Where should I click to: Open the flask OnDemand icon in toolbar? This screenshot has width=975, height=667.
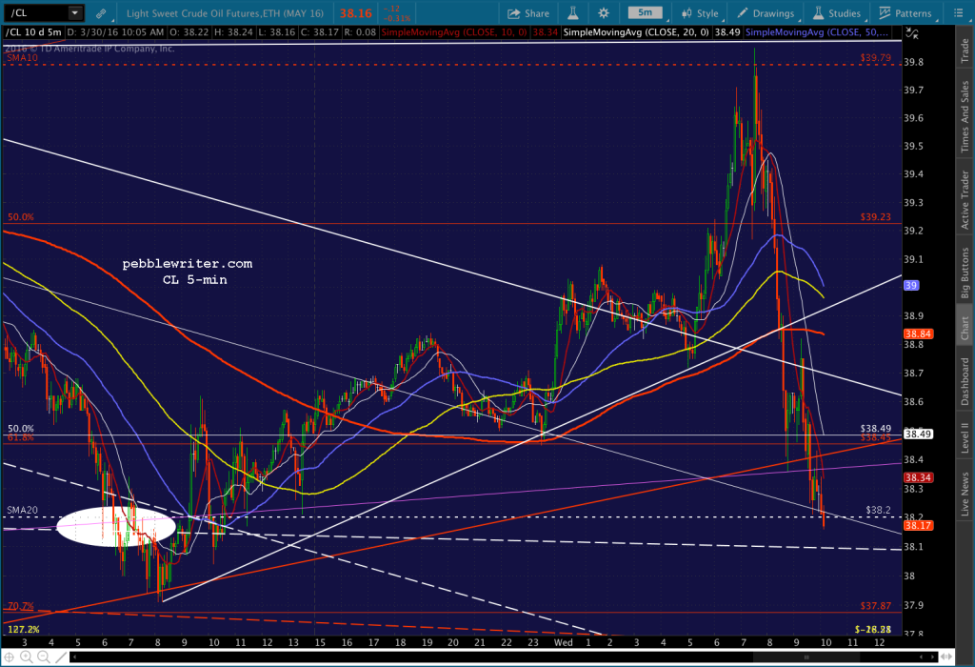coord(572,13)
